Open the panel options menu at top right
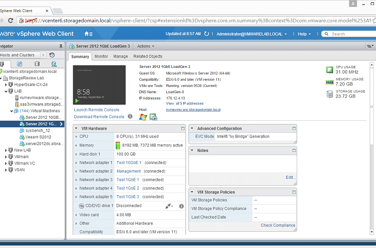376x248 pixels. (370, 46)
